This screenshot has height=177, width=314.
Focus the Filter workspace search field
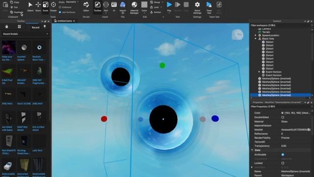[280, 26]
